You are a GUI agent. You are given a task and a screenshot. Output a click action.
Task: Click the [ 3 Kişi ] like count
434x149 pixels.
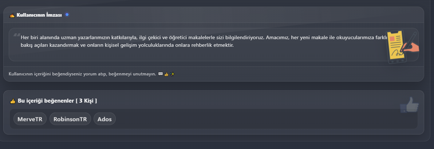(86, 101)
